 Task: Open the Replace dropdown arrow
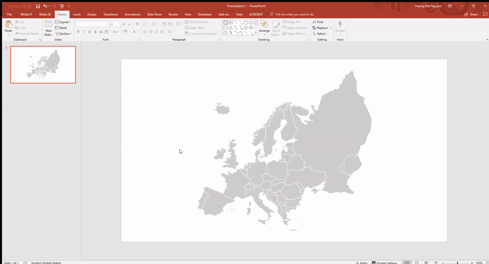coord(331,28)
